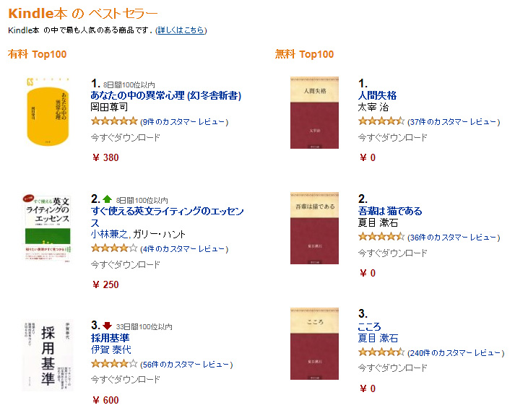Click the 人間失格 red book cover

coord(314,113)
